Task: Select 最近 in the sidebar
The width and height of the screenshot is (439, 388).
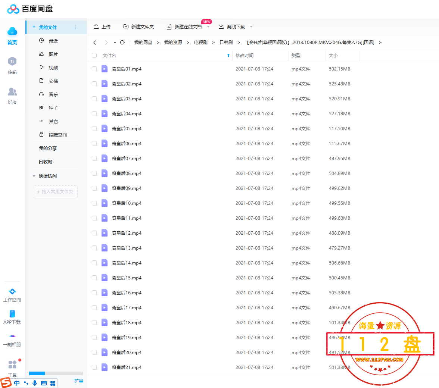Action: click(x=53, y=41)
